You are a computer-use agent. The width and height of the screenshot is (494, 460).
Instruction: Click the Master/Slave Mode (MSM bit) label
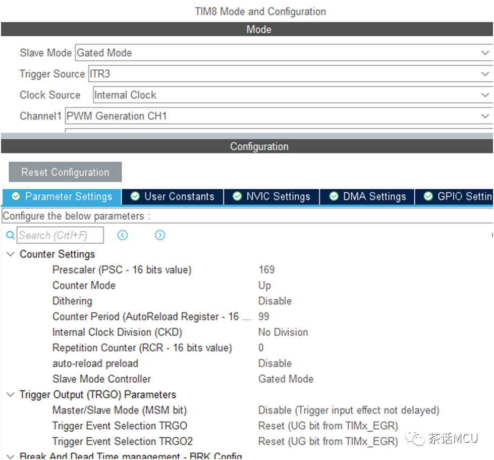click(x=120, y=410)
